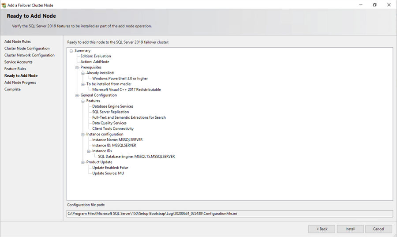The width and height of the screenshot is (397, 237).
Task: Go to Cluster Network Configuration step
Action: click(x=30, y=55)
